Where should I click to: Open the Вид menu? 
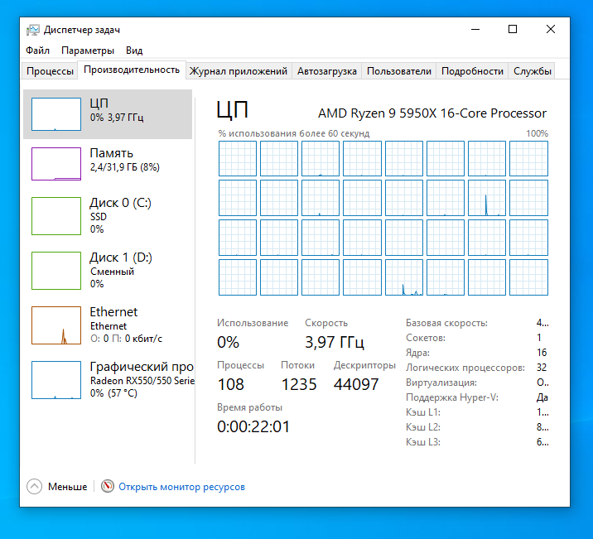tap(134, 51)
